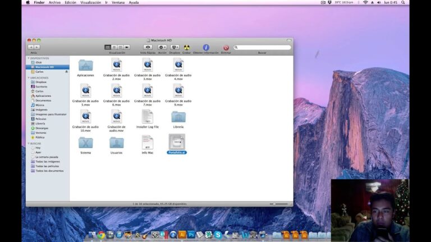
Task: Go back with the Atrás arrow
Action: click(x=31, y=47)
